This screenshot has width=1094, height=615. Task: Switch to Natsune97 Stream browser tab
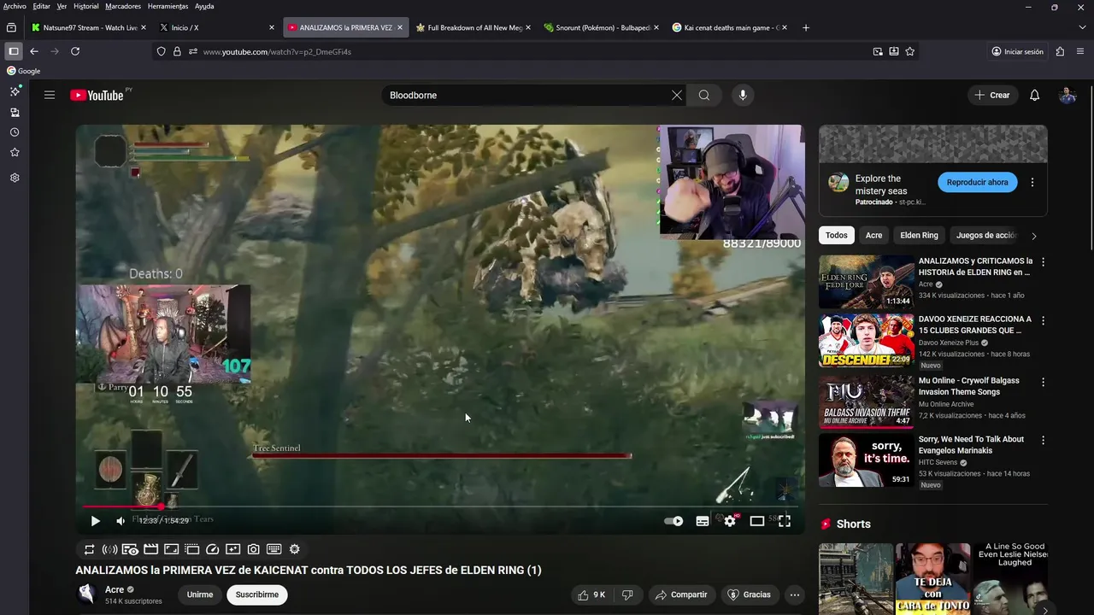[89, 27]
